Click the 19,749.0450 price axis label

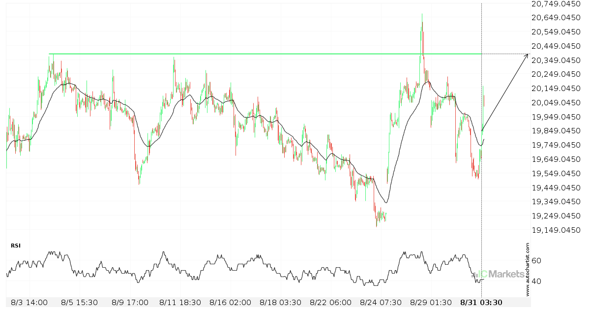point(557,145)
